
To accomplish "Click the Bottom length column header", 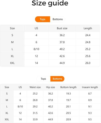I will [x=68, y=87].
